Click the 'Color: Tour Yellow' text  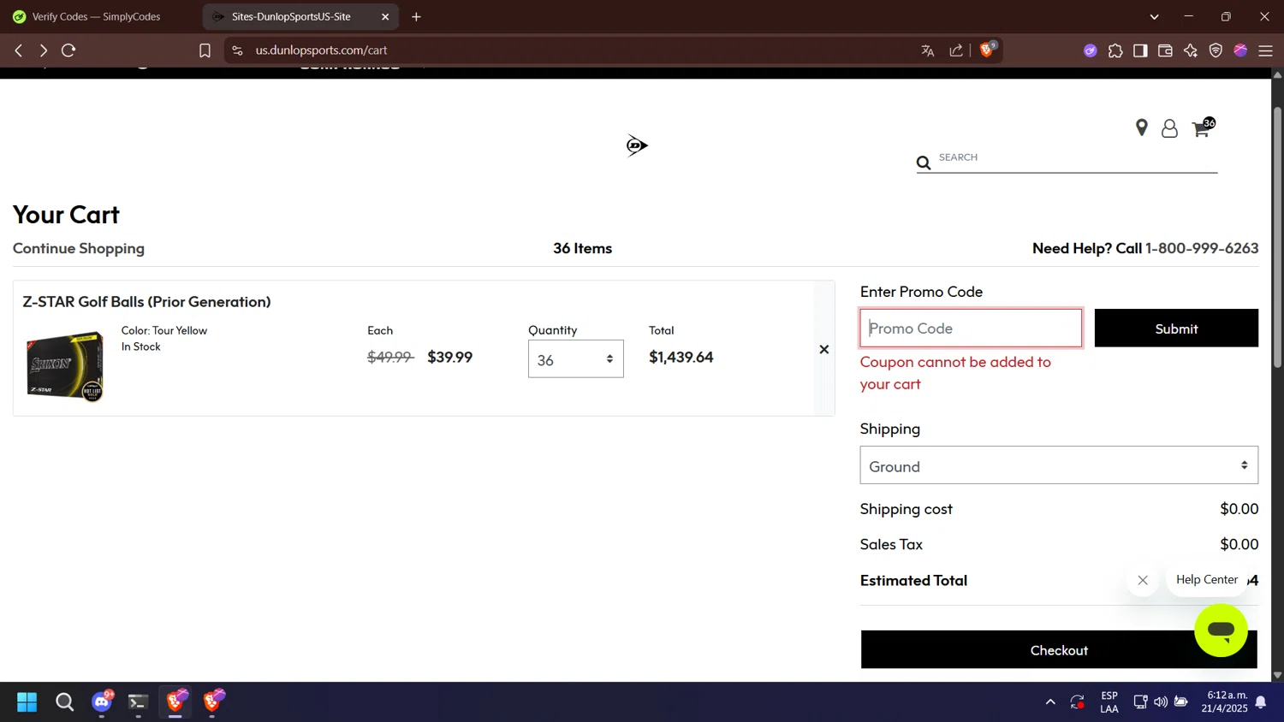pos(164,330)
